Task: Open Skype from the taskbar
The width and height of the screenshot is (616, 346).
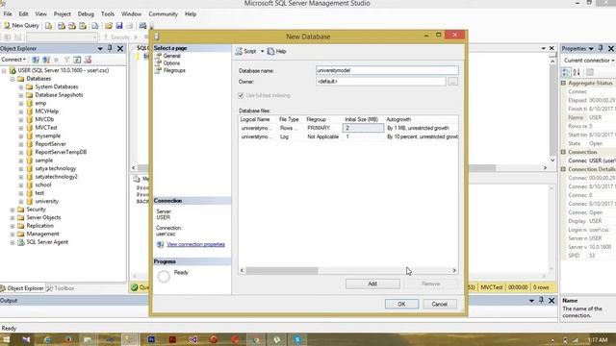Action: tap(297, 339)
